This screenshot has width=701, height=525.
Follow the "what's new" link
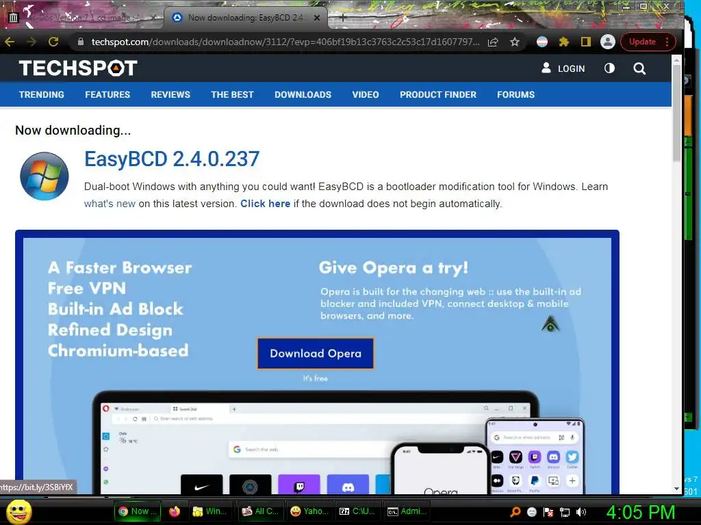click(110, 204)
